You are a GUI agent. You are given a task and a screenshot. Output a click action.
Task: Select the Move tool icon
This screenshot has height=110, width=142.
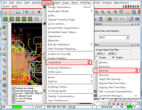27,12
